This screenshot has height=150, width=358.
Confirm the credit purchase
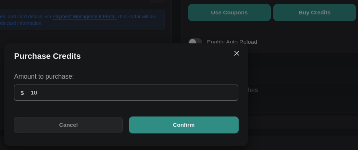pyautogui.click(x=183, y=125)
